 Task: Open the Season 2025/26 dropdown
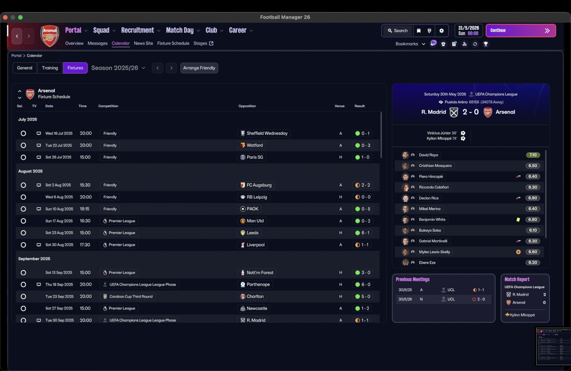pyautogui.click(x=118, y=68)
